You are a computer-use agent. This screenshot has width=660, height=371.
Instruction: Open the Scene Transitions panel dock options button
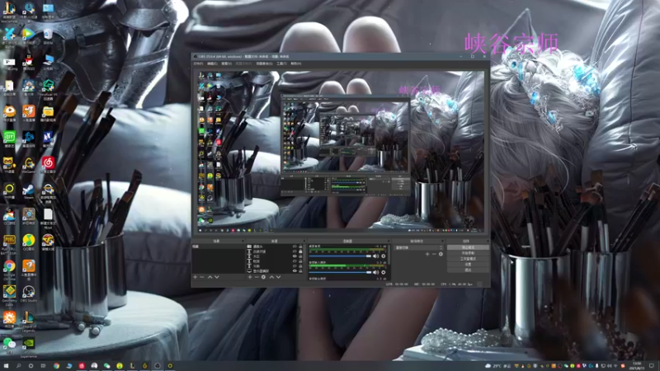[442, 242]
